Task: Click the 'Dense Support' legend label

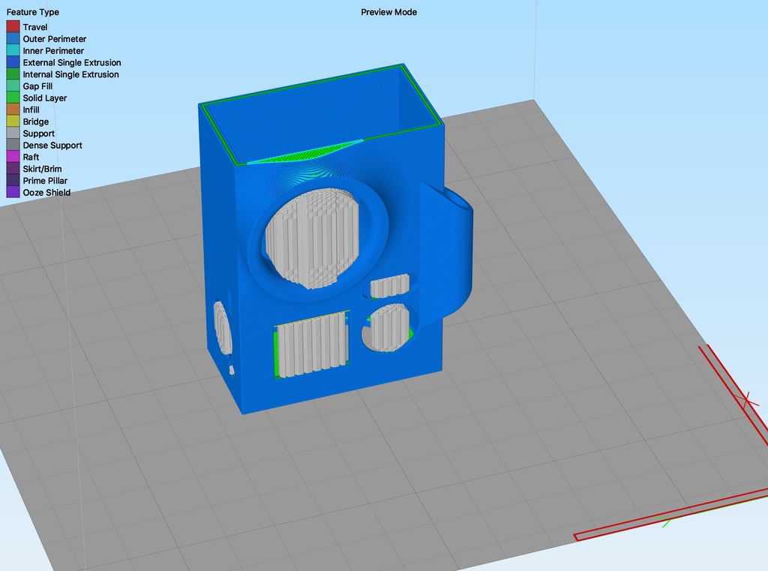Action: click(x=52, y=145)
